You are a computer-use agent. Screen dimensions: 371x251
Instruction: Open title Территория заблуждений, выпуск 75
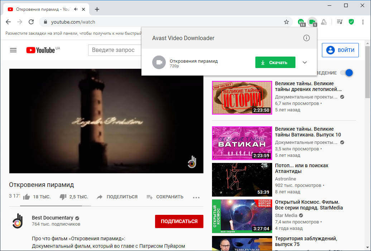(x=306, y=241)
